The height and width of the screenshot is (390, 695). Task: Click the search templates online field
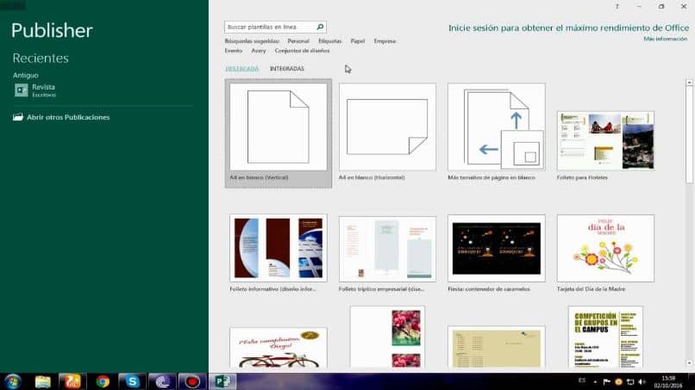(275, 27)
